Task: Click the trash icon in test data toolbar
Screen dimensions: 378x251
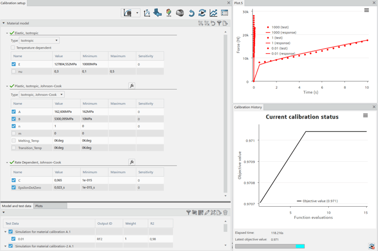Action: click(x=225, y=213)
